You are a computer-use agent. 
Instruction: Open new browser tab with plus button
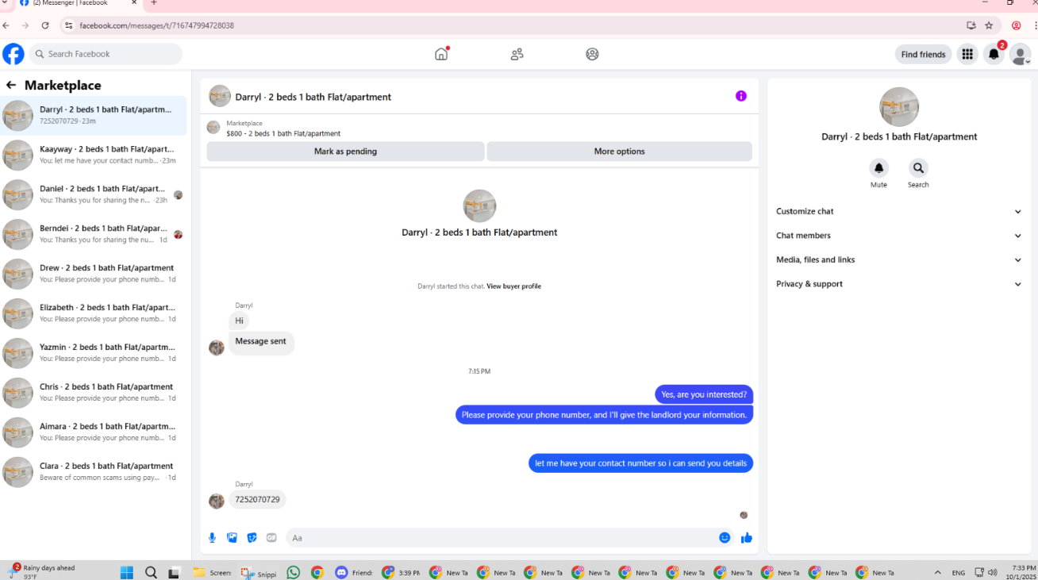click(x=154, y=3)
